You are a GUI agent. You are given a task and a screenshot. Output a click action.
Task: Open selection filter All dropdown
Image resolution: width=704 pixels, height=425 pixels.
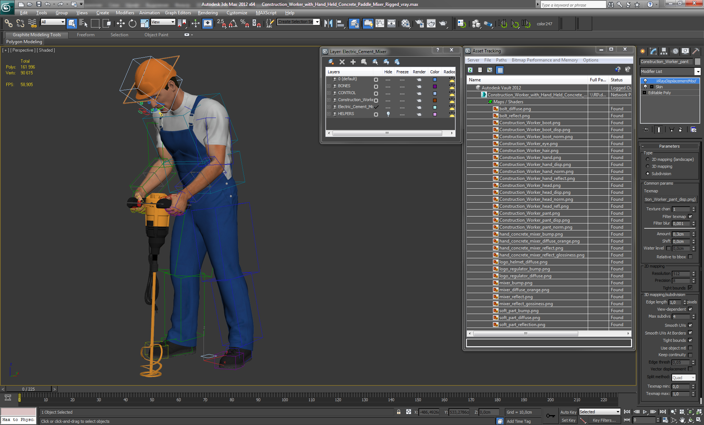click(53, 22)
